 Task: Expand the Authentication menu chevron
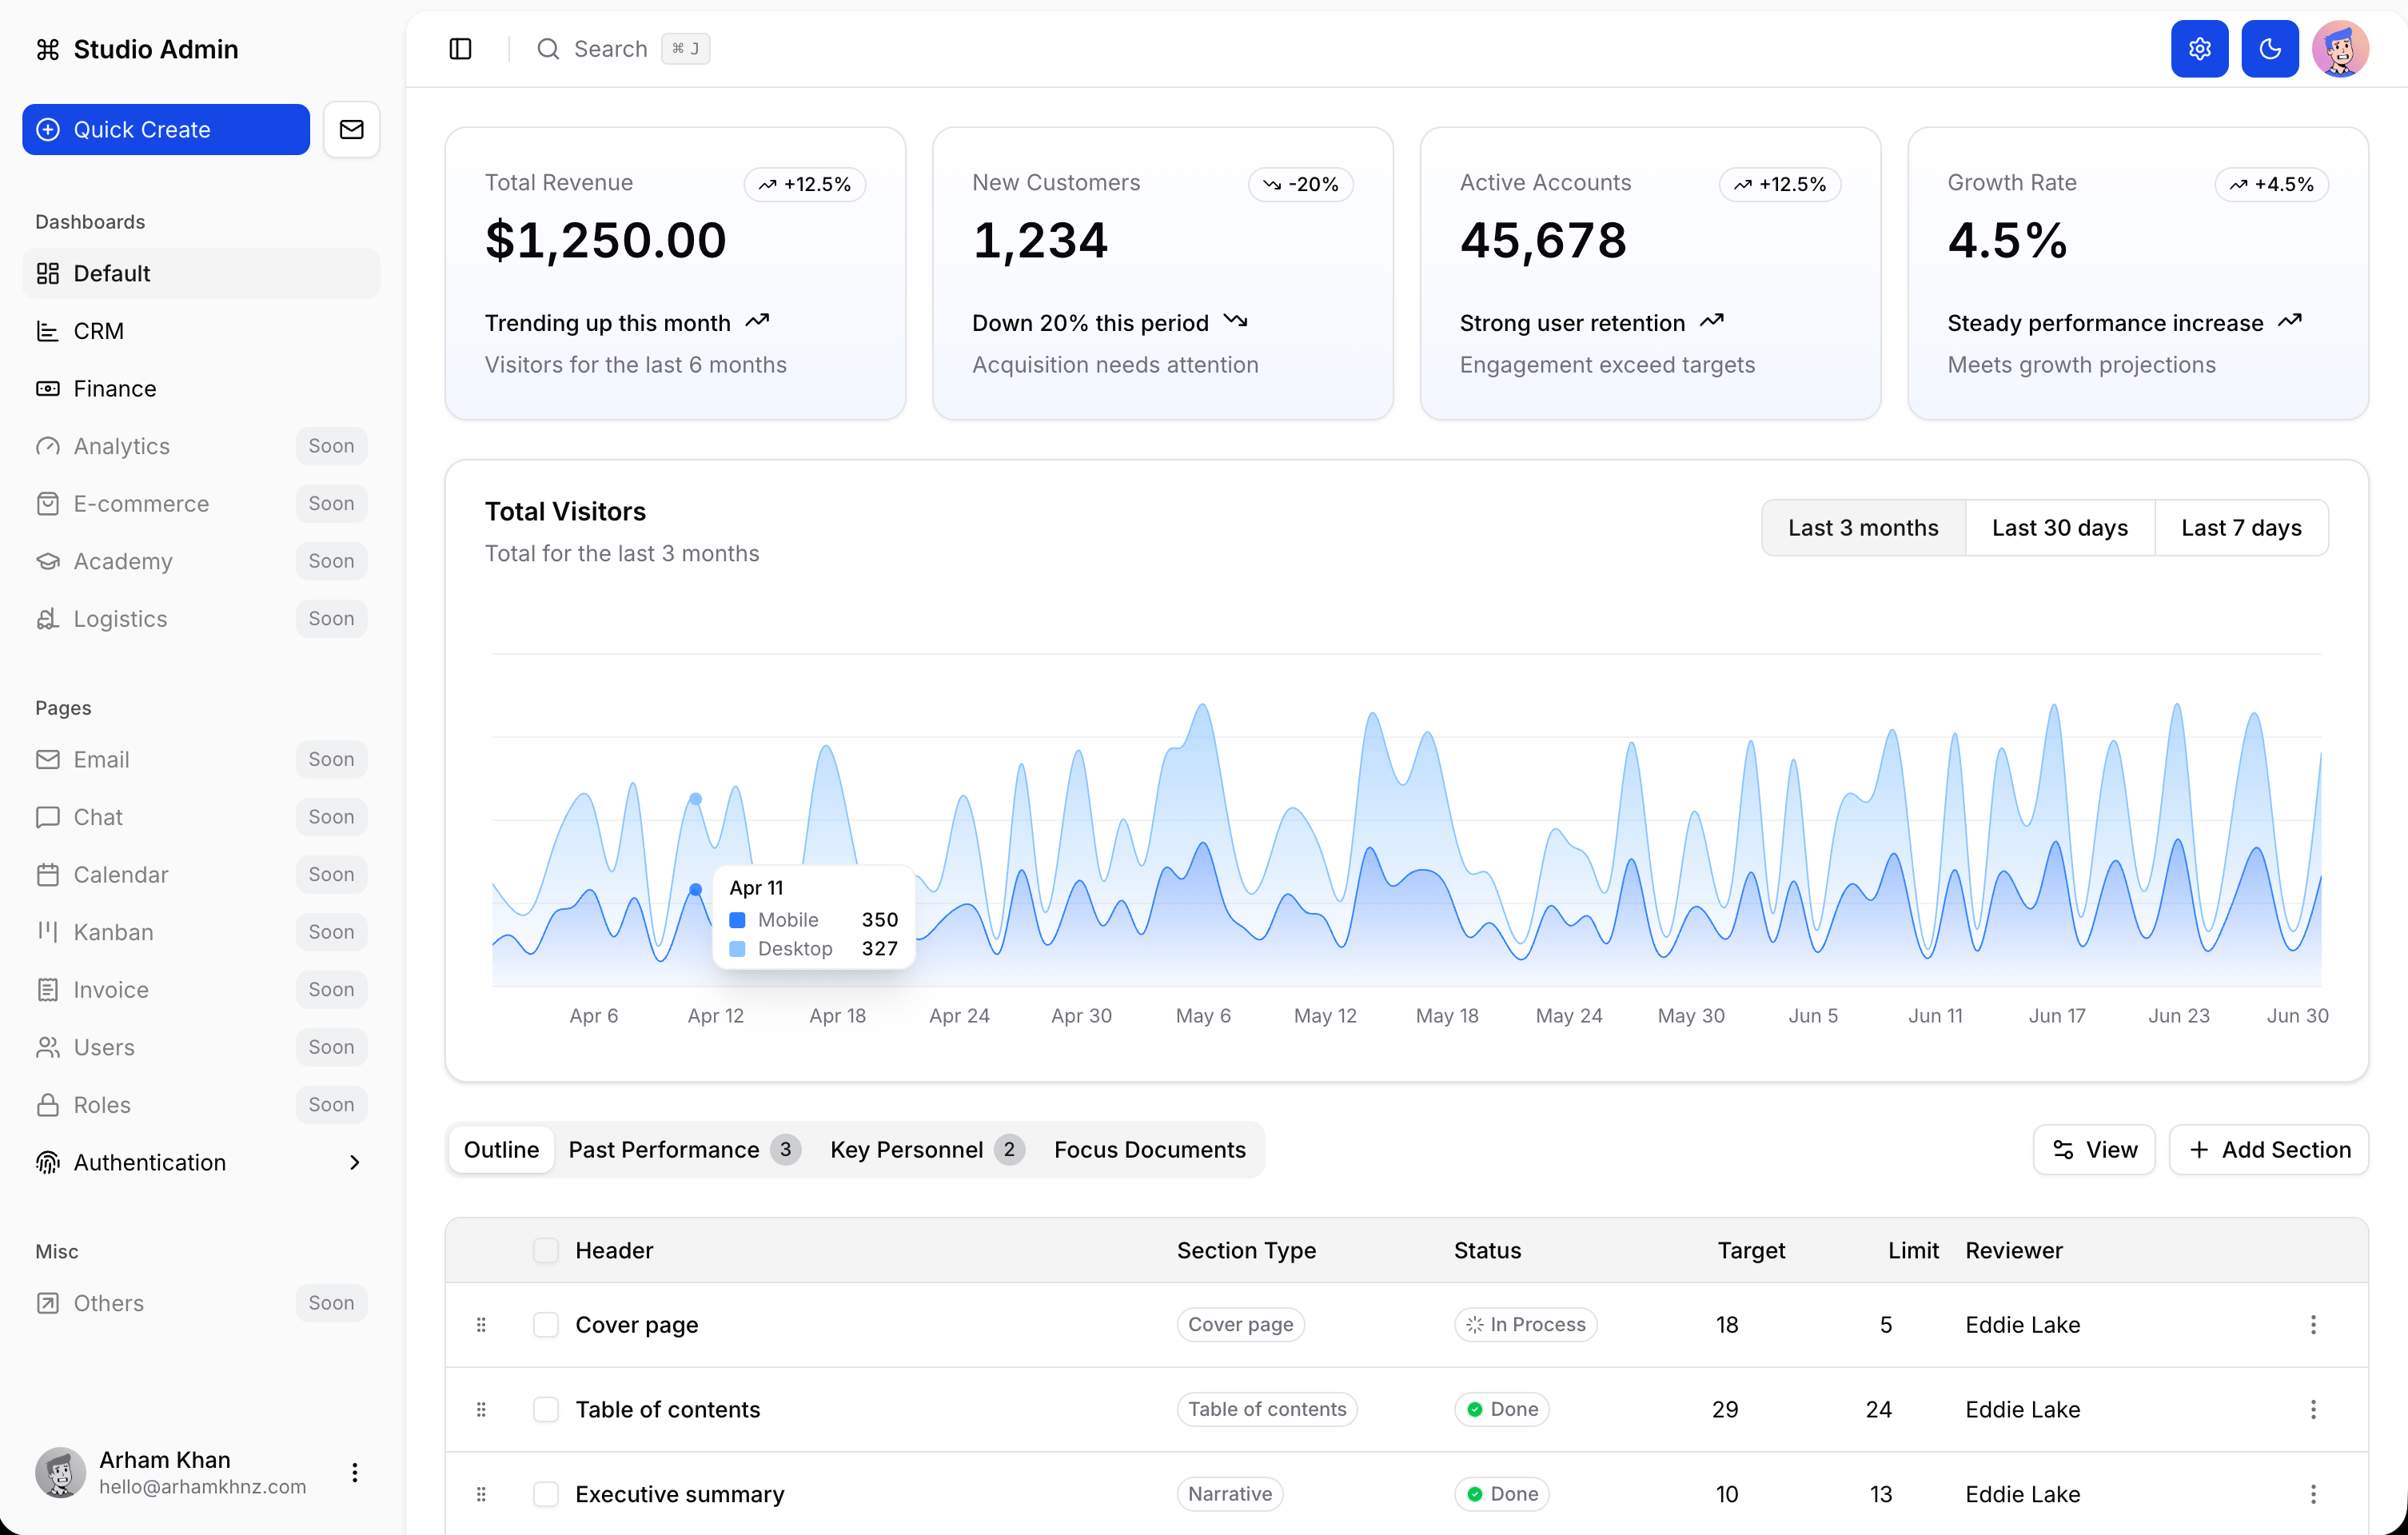(354, 1162)
